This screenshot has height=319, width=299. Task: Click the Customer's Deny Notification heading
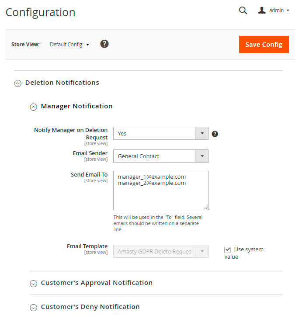(90, 307)
